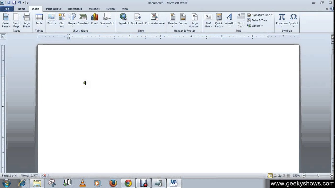Open VLC media player from taskbar
This screenshot has width=335, height=188.
point(83,183)
